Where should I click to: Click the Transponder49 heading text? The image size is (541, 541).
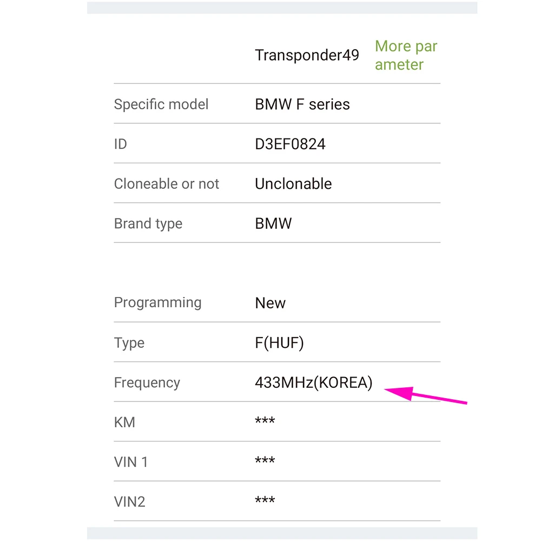pos(307,55)
